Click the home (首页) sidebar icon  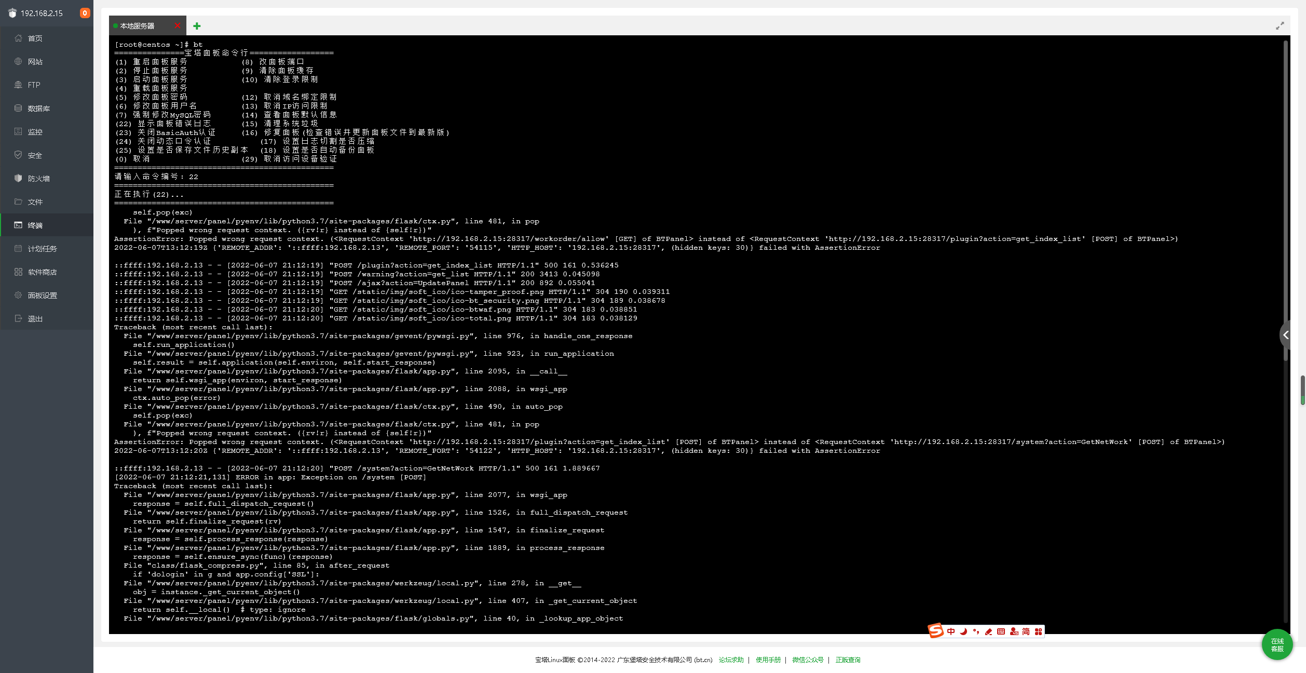[x=19, y=38]
